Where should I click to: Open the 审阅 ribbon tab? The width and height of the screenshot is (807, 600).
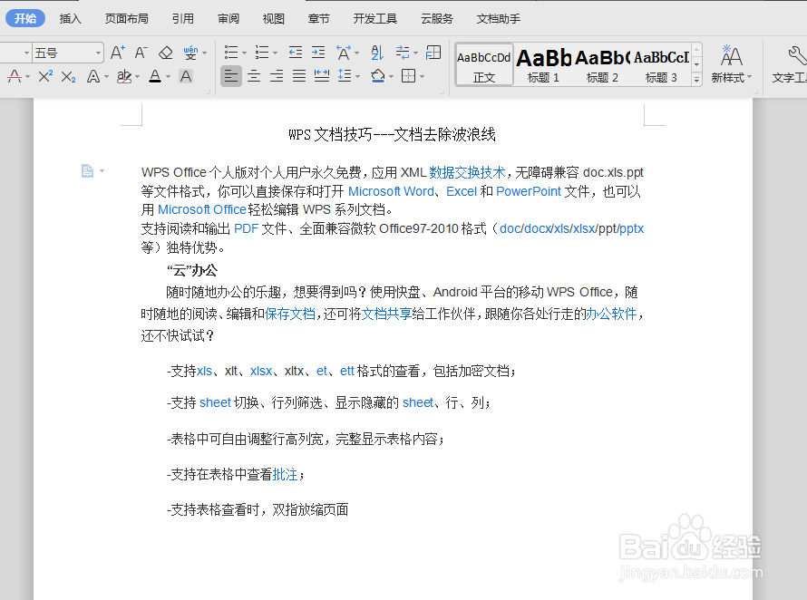[228, 19]
